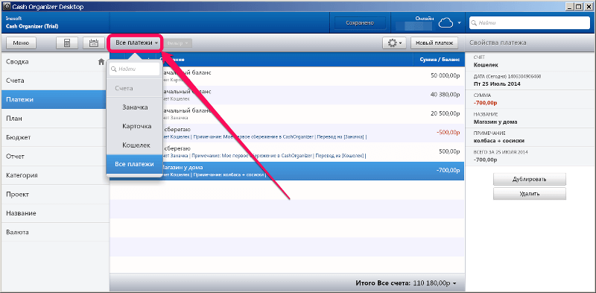Select the 40 380,00р initial balance row
The height and width of the screenshot is (293, 596).
pos(287,95)
